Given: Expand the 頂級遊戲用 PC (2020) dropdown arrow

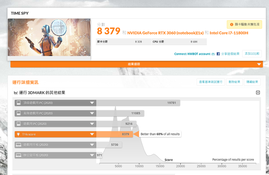Looking at the screenshot, I should coord(92,103).
